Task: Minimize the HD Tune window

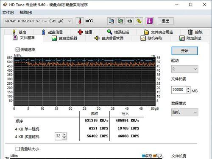Action: [177, 5]
